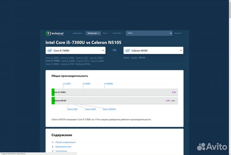Open the Core m3-7Y30 link
The width and height of the screenshot is (231, 155).
point(67,64)
